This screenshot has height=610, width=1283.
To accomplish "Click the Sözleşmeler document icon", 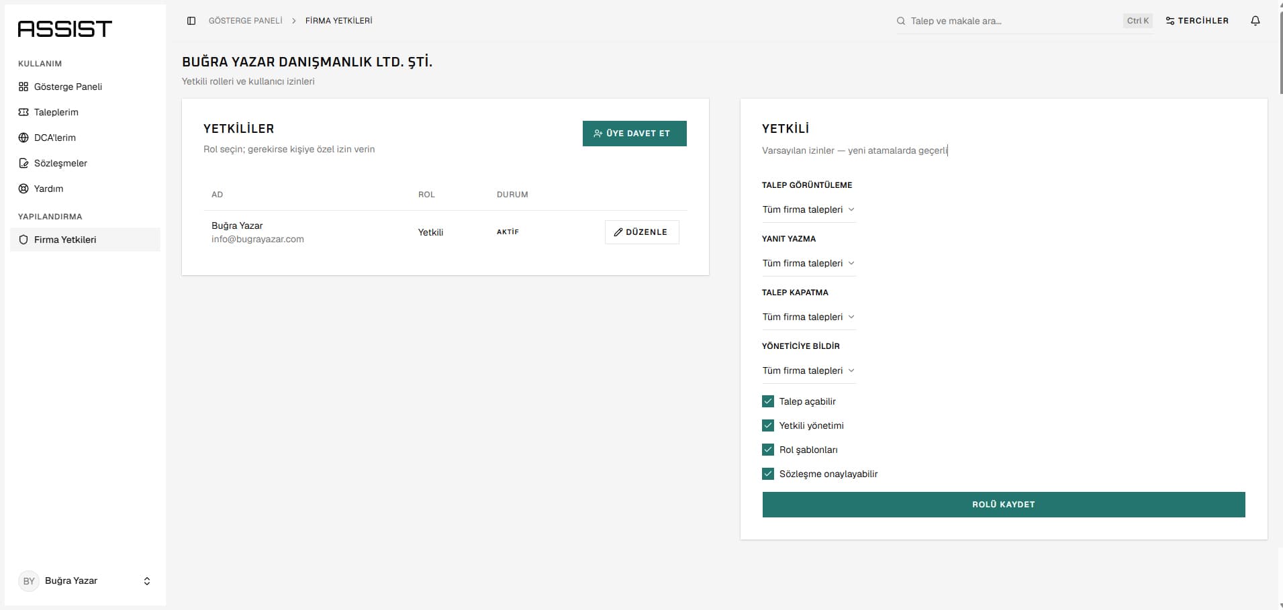I will (23, 163).
